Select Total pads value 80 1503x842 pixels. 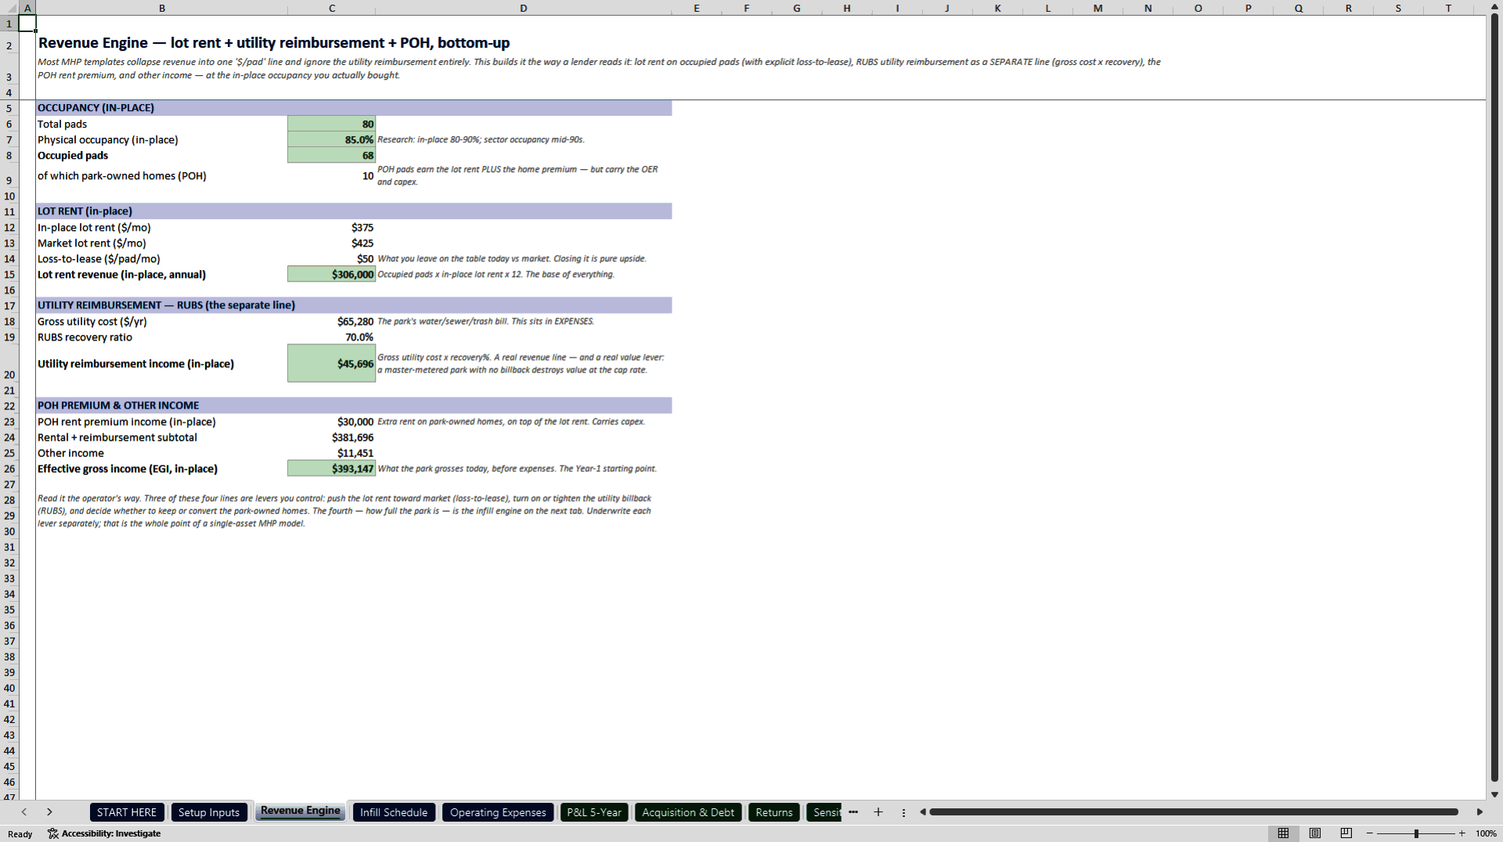pyautogui.click(x=332, y=124)
